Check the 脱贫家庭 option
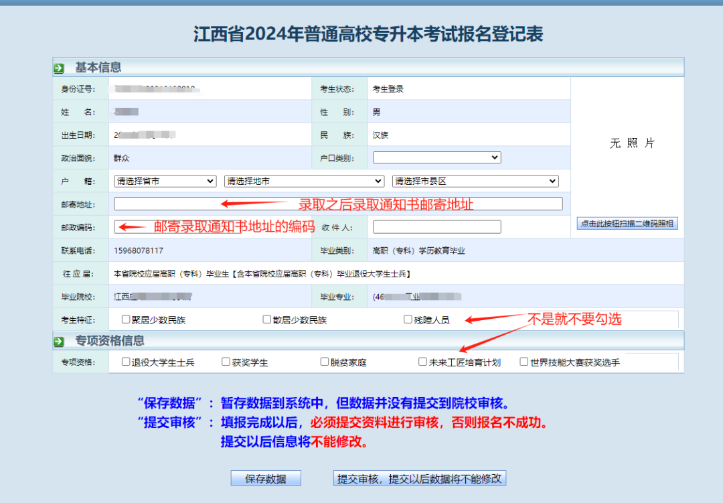This screenshot has height=503, width=723. pyautogui.click(x=325, y=362)
